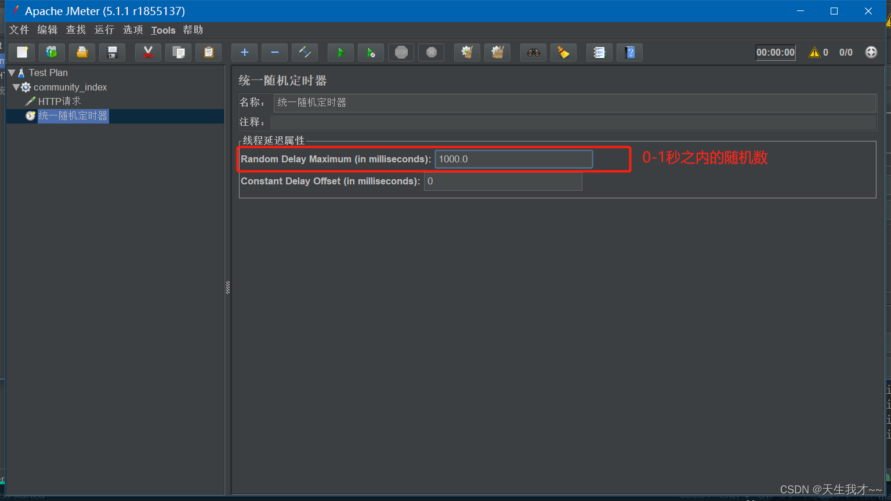Click the JMeter feather title icon
Viewport: 891px width, 501px height.
[x=16, y=10]
